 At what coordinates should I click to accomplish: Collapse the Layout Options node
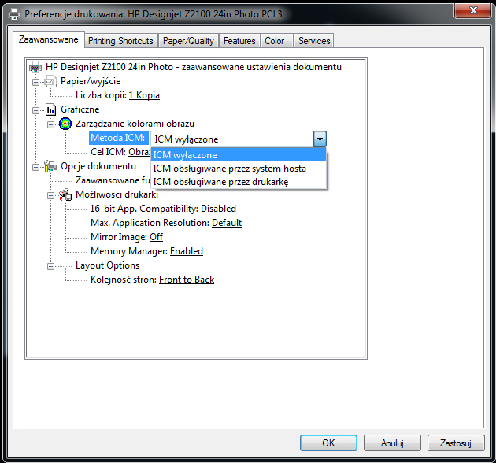(x=51, y=266)
